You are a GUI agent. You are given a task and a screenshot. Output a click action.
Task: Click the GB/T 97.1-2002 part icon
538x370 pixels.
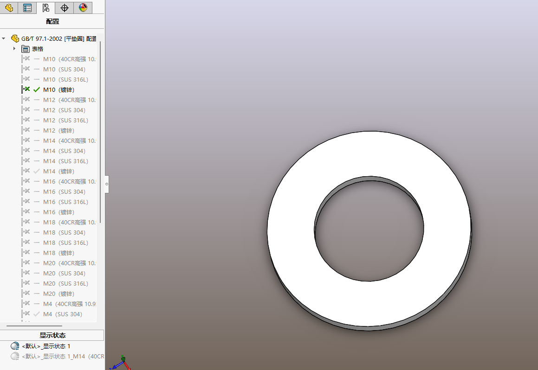tap(15, 38)
